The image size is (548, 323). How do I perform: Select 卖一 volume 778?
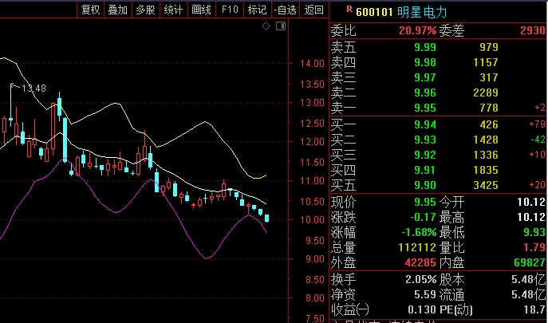tap(489, 108)
